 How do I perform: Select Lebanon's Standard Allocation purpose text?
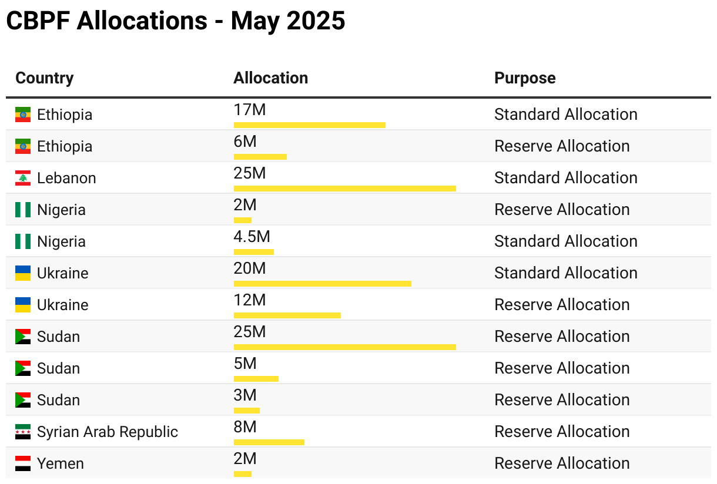click(565, 178)
